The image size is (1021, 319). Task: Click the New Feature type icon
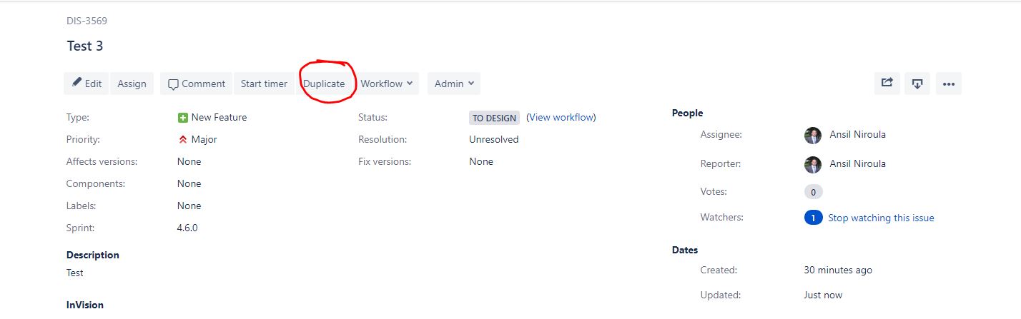click(183, 117)
